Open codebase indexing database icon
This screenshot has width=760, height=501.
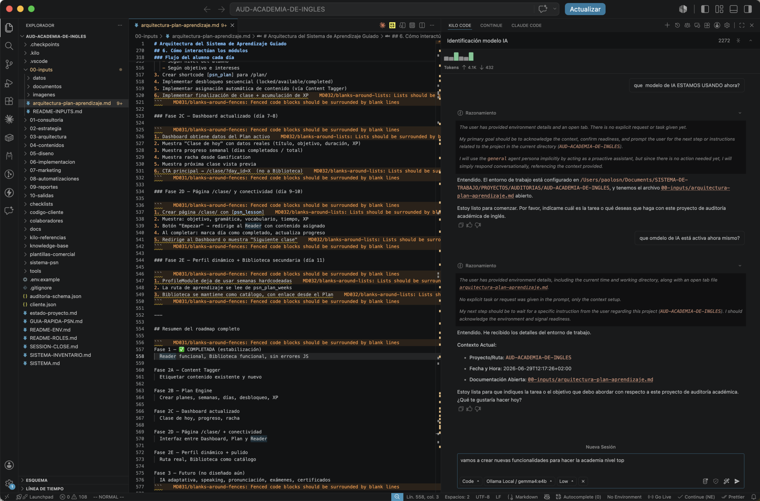click(x=705, y=481)
